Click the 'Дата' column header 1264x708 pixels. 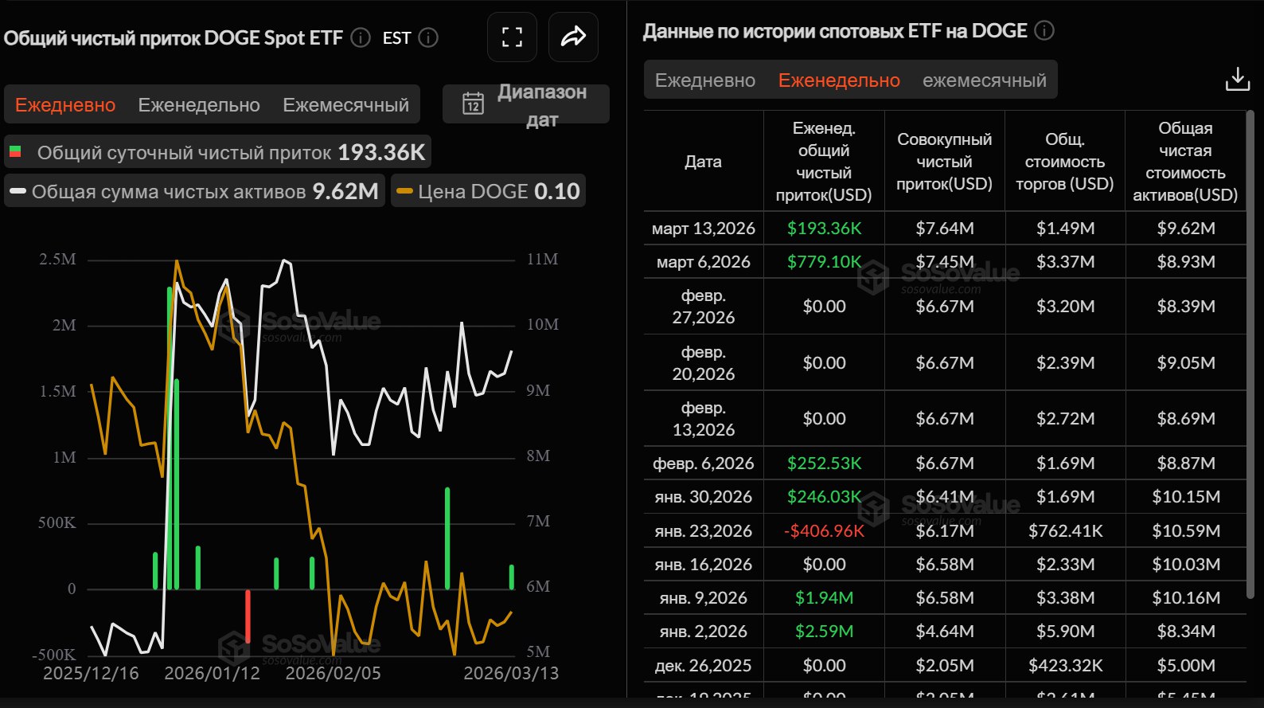point(704,161)
